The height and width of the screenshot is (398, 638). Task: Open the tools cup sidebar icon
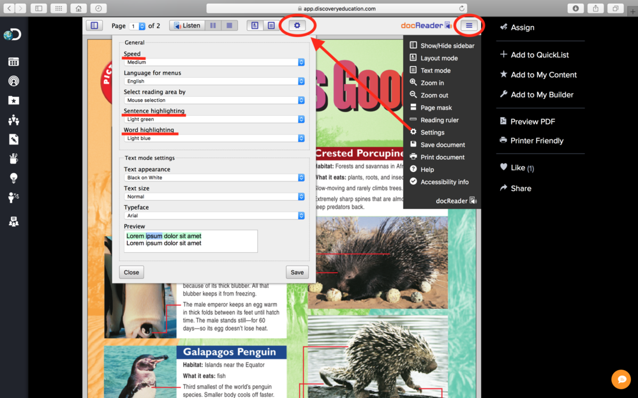point(13,159)
